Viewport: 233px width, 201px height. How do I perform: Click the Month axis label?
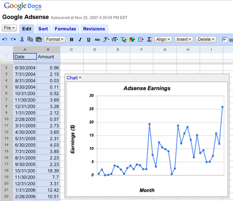[147, 190]
